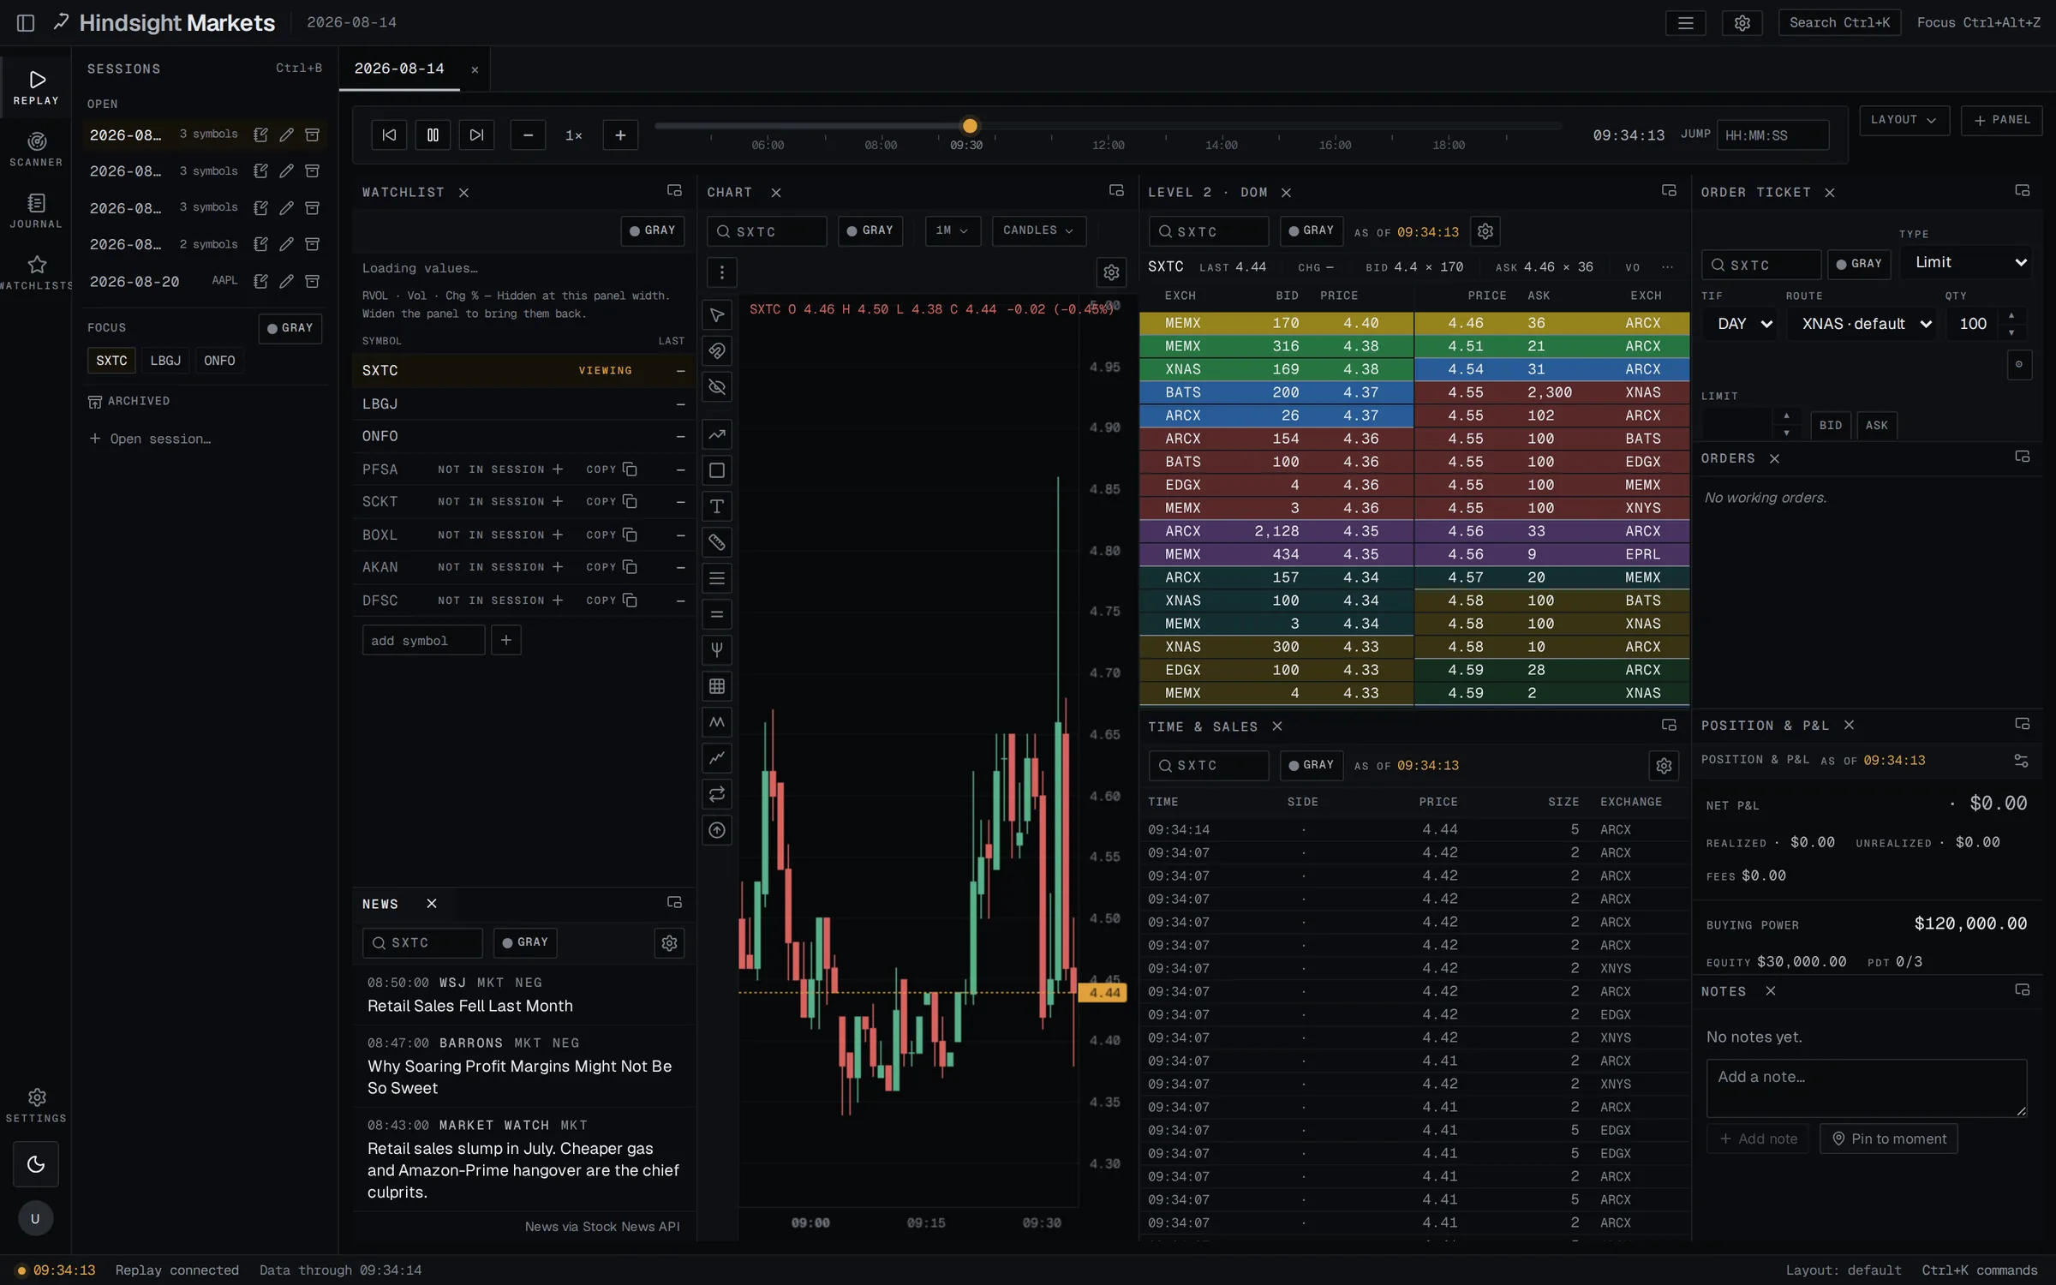Toggle the Focus GRAY link group
Image resolution: width=2056 pixels, height=1285 pixels.
tap(290, 328)
